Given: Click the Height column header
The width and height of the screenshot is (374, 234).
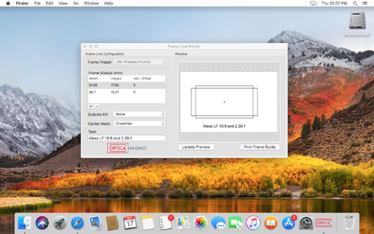Looking at the screenshot, I should click(x=121, y=79).
